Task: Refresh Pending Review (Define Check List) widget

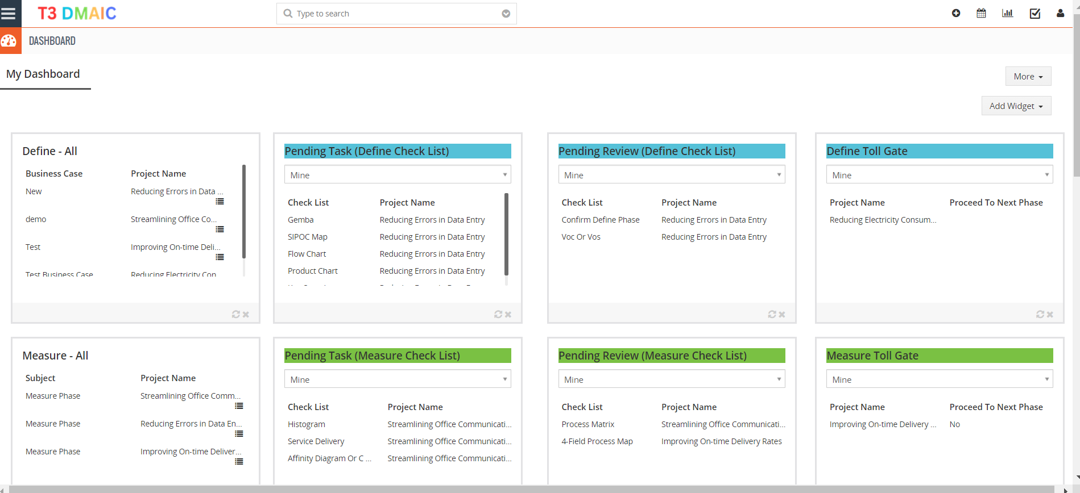Action: [772, 314]
